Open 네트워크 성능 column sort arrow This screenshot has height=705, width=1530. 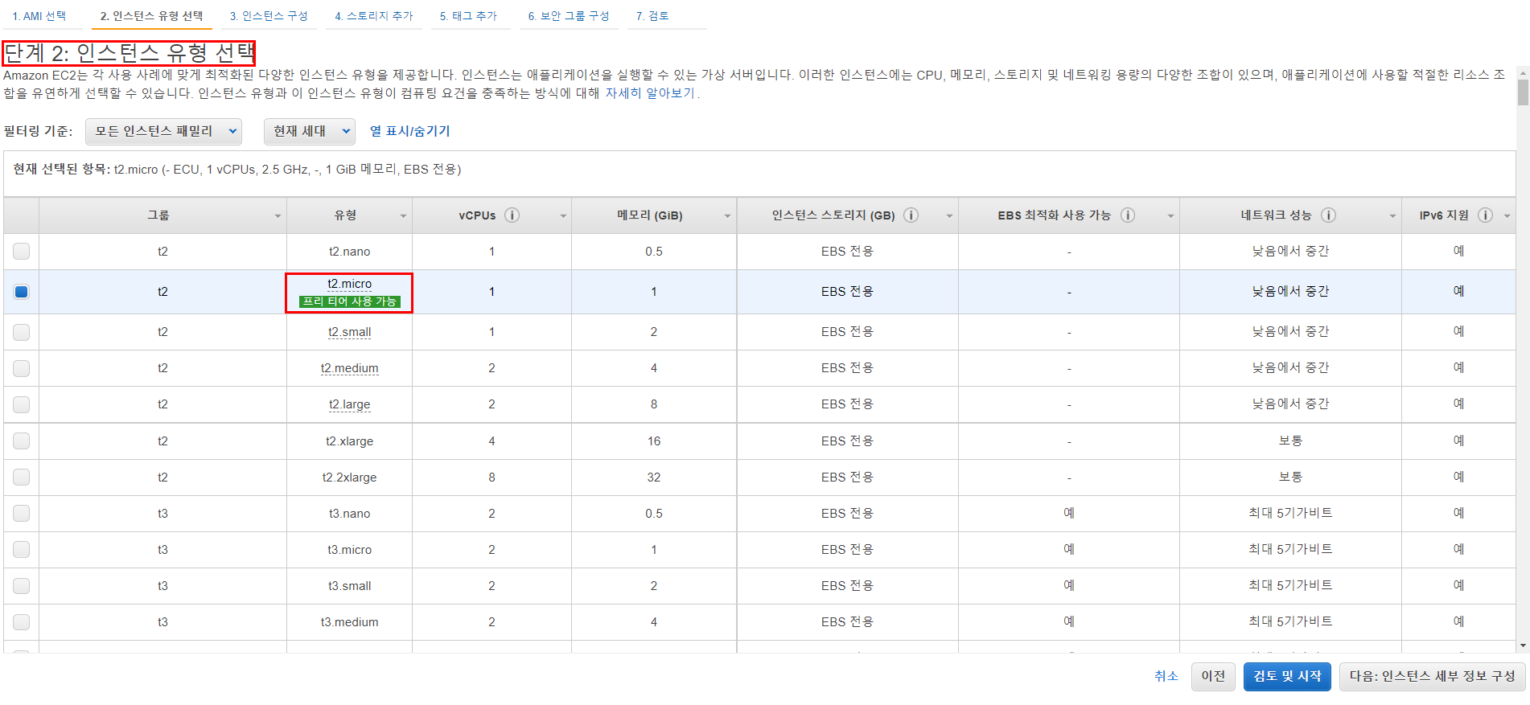1392,216
